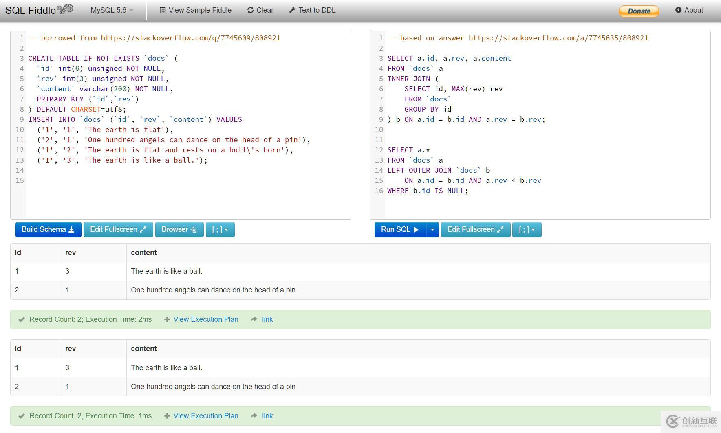Open query editor in fullscreen
This screenshot has width=721, height=433.
[x=475, y=230]
